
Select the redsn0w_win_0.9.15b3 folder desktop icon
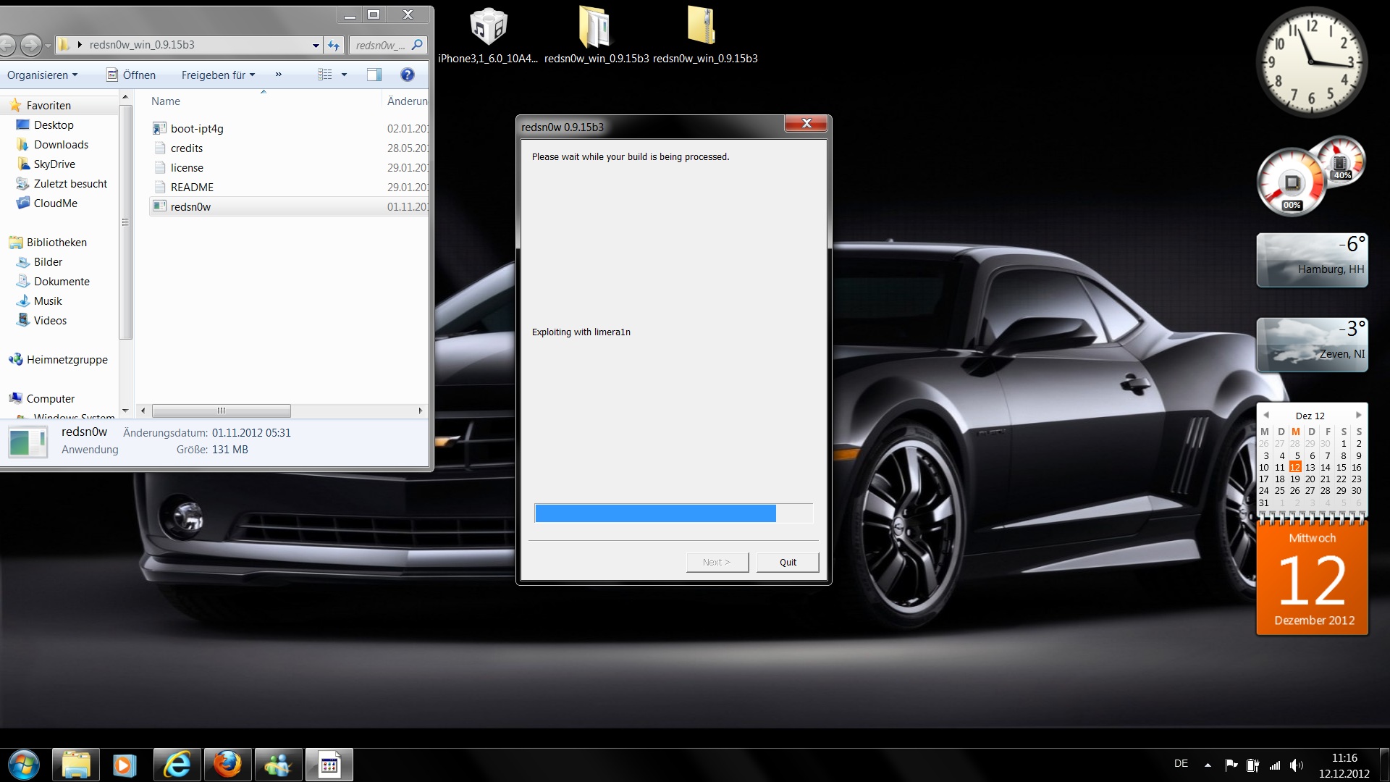[596, 36]
